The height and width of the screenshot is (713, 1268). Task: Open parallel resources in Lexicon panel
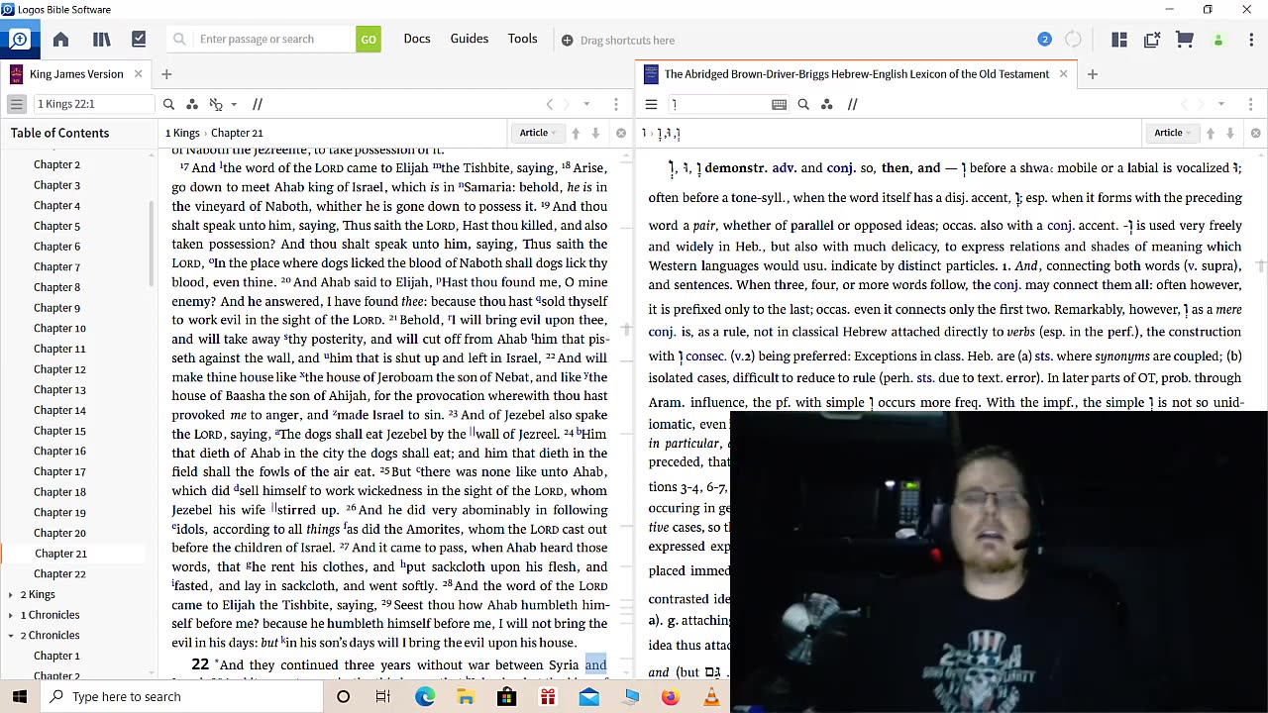click(852, 104)
